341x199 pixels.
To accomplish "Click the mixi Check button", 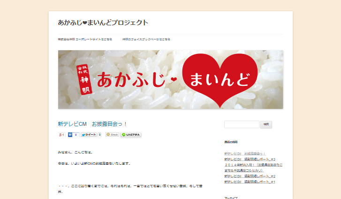I will 112,135.
